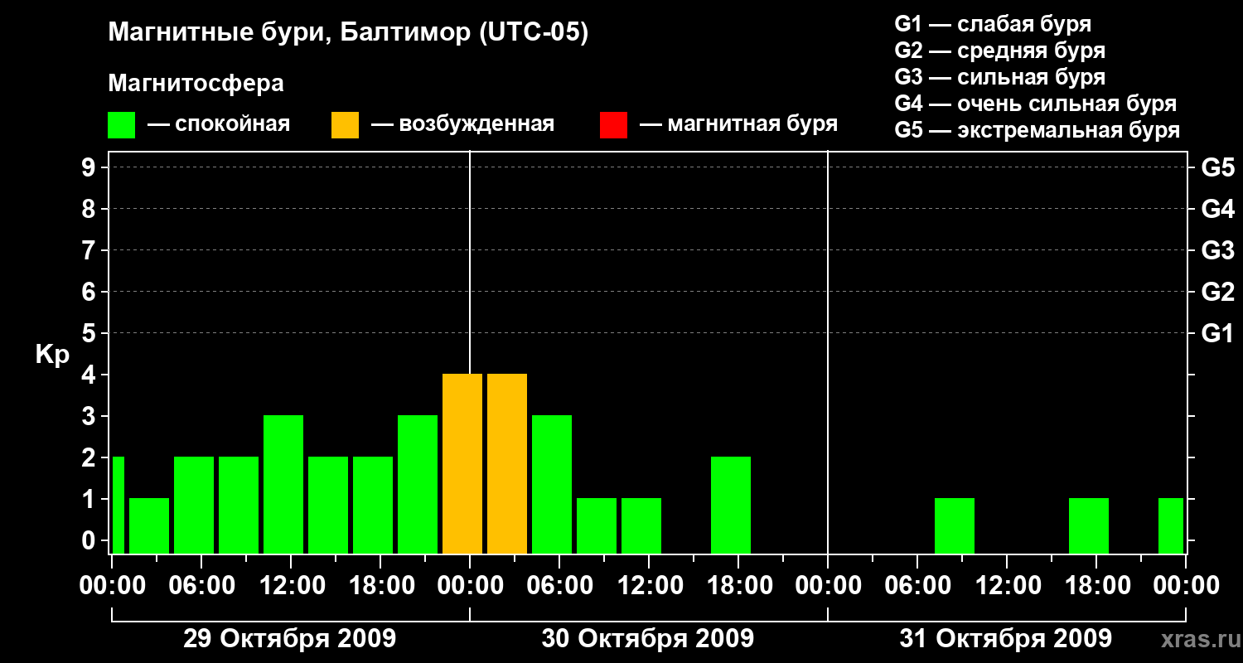Click the green Kp 3 bar at 06:00 on 30 October
Image resolution: width=1243 pixels, height=663 pixels.
point(552,485)
